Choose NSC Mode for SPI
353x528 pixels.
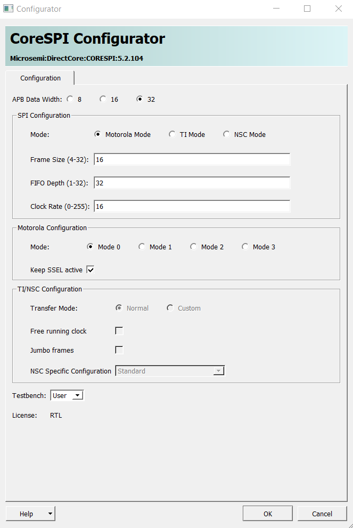click(x=227, y=135)
